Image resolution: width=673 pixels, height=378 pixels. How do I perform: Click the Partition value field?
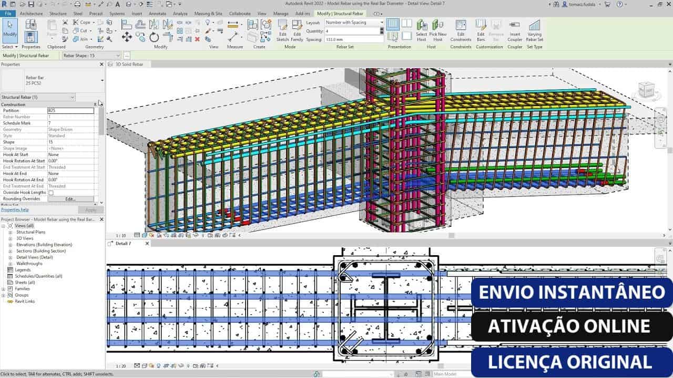70,111
